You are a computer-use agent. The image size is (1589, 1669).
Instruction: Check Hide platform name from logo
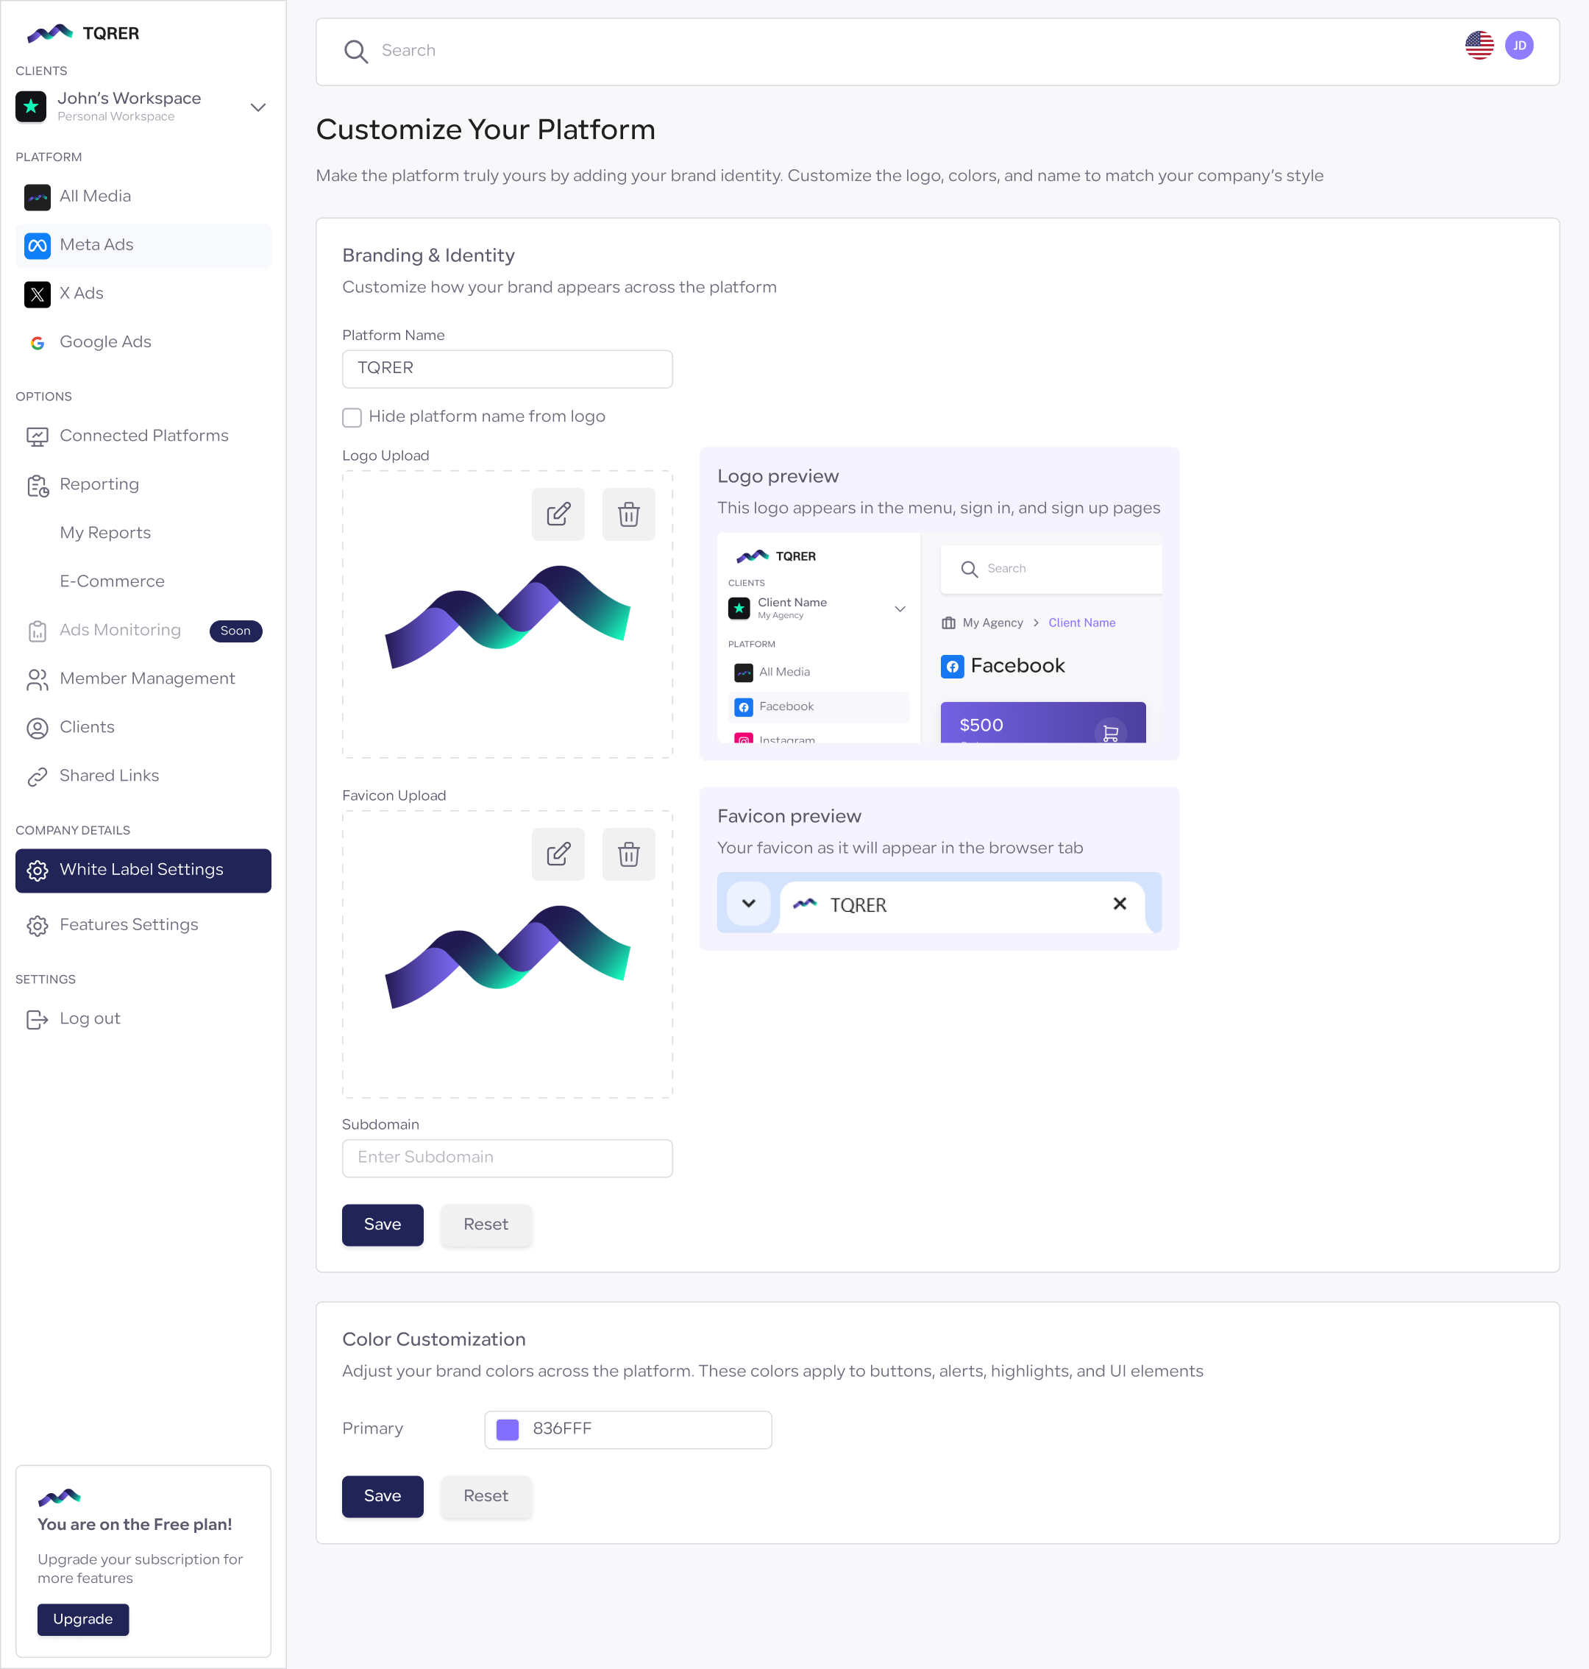coord(352,417)
